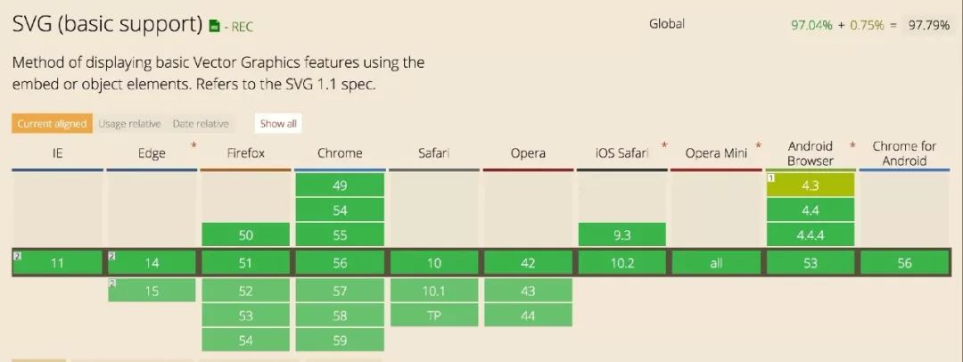Click the asterisk next to Opera Mini
This screenshot has width=963, height=362.
(x=758, y=145)
